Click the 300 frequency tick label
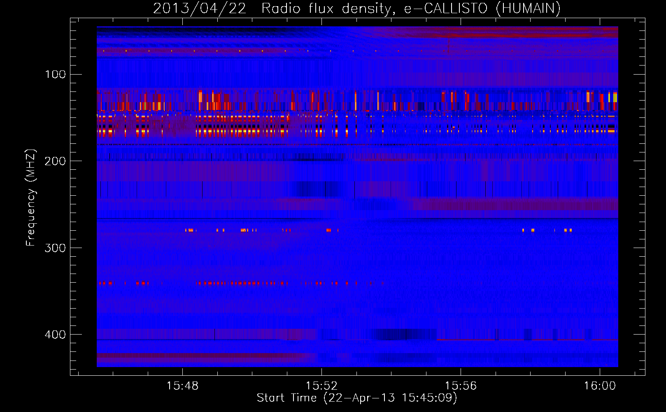 tap(55, 248)
